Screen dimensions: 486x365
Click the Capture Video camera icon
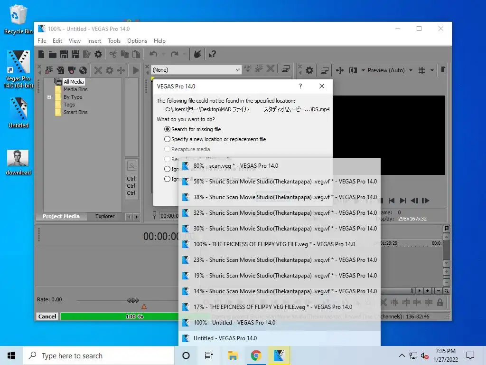[x=72, y=70]
